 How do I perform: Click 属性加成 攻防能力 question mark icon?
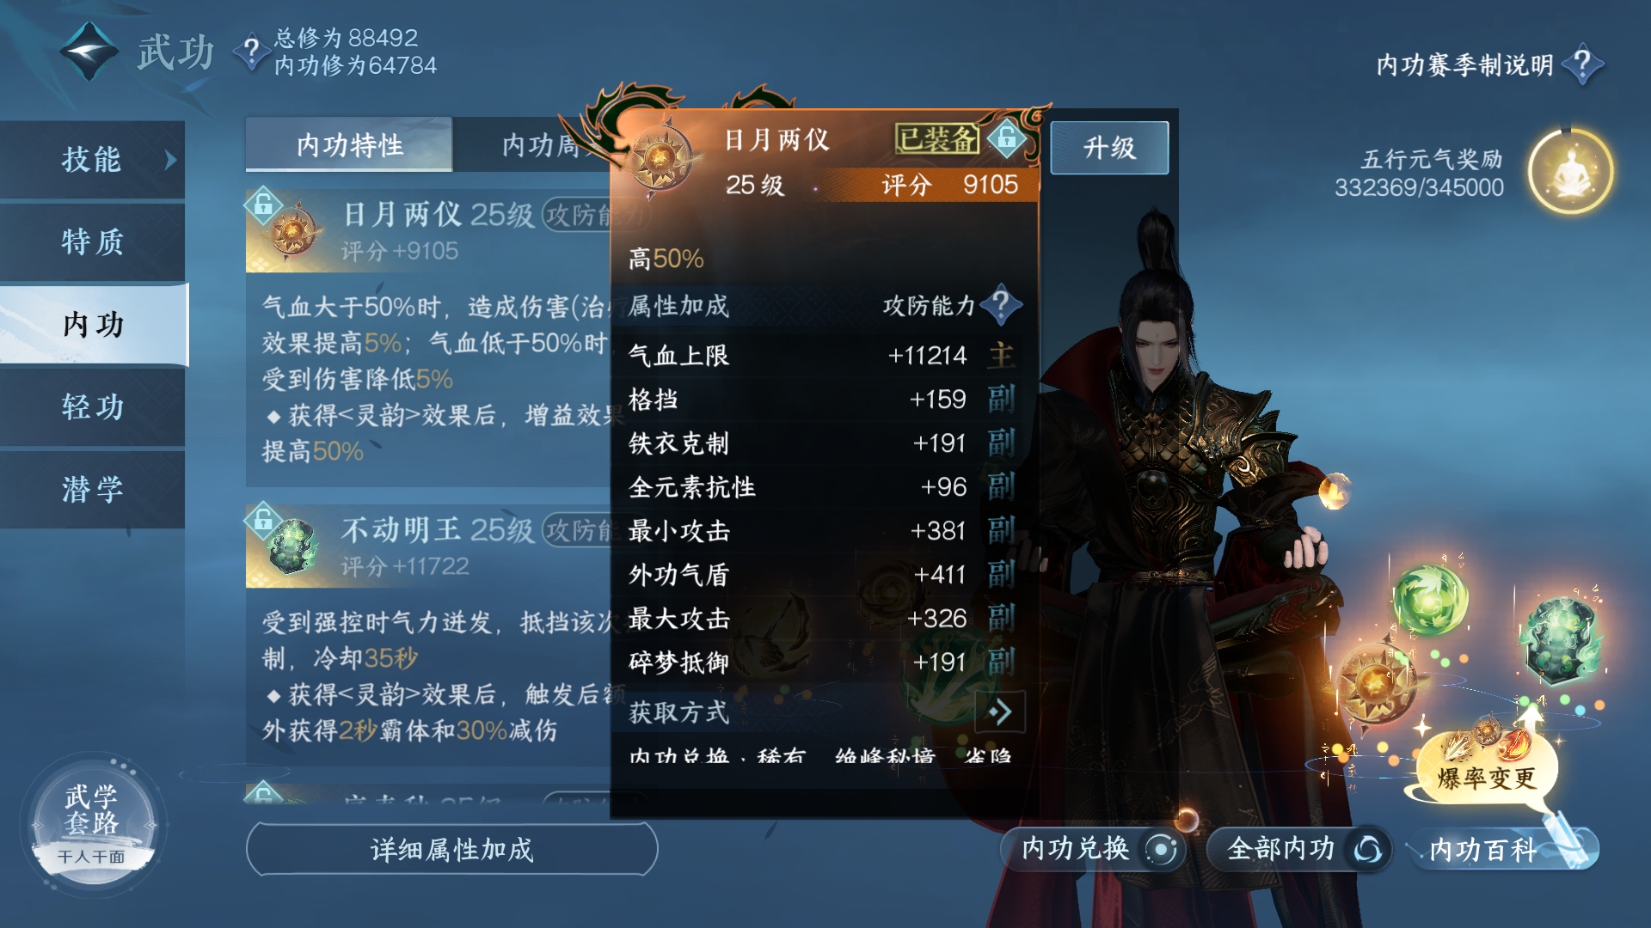(1001, 304)
